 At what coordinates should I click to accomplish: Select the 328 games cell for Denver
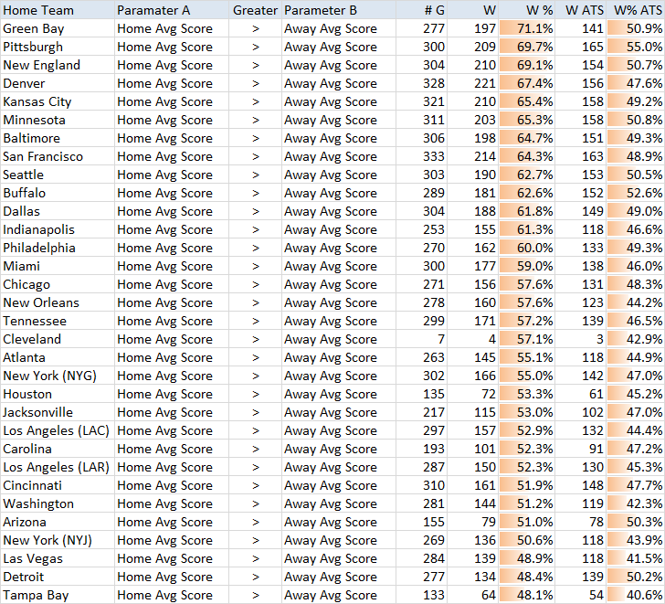pos(422,83)
